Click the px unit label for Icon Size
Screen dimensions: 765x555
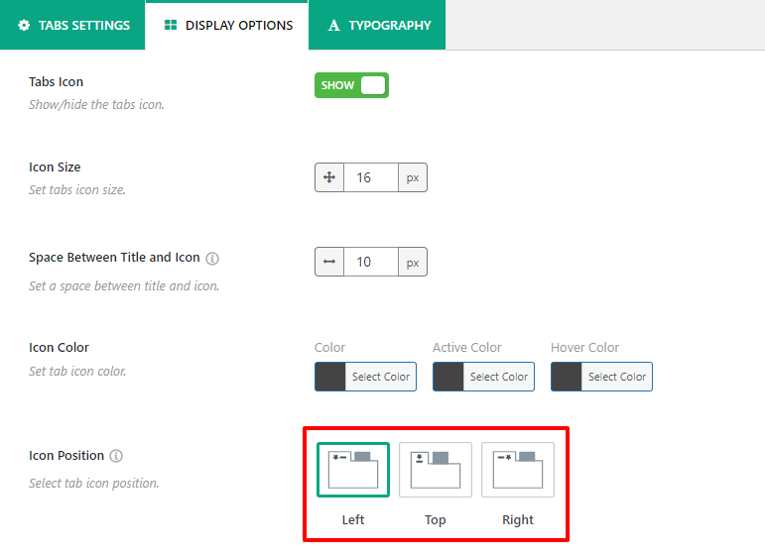click(413, 178)
